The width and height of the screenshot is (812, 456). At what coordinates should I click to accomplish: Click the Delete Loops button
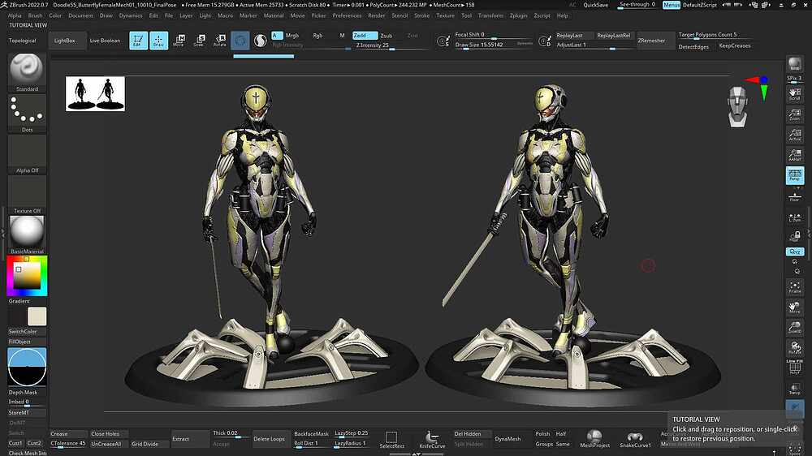[x=269, y=439]
